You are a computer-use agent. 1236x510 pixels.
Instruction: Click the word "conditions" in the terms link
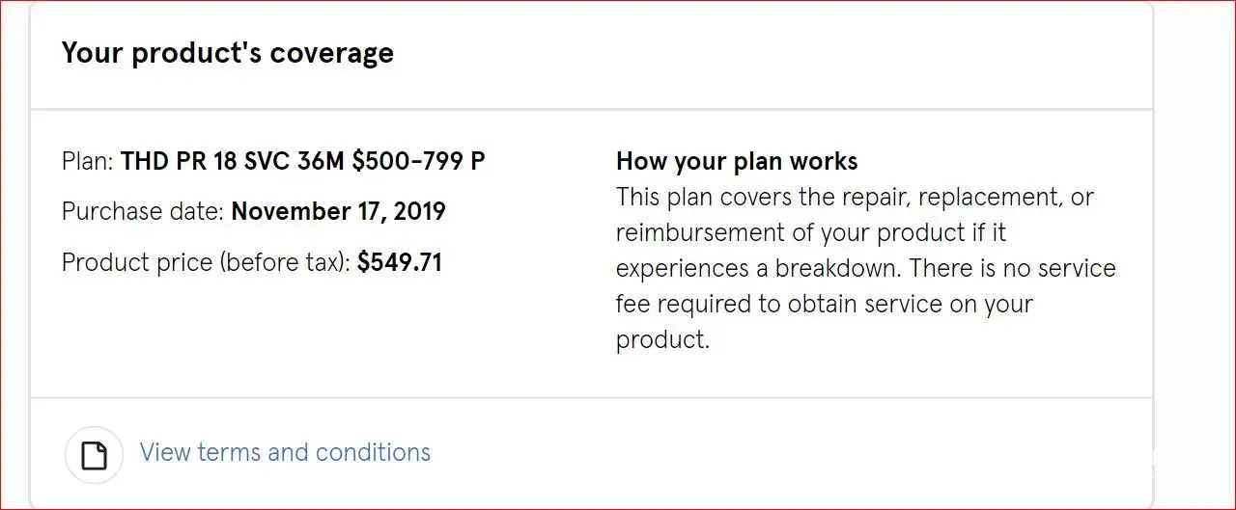pyautogui.click(x=373, y=452)
